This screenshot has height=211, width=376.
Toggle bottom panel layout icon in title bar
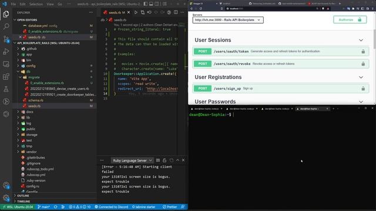[151, 4]
